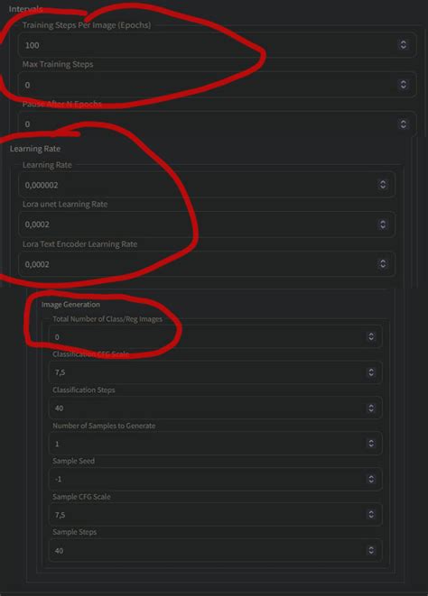The image size is (428, 596).
Task: Select the Learning Rate field showing 0,000002
Action: click(x=207, y=185)
